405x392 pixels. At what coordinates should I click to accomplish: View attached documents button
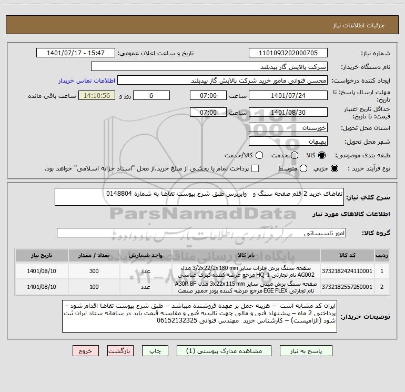coord(224,351)
